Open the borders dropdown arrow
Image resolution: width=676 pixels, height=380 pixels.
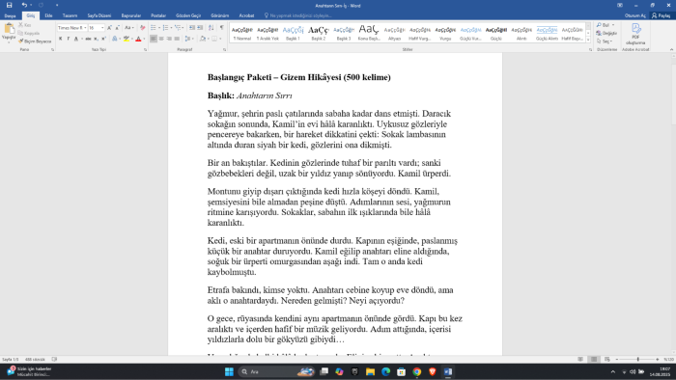(220, 39)
